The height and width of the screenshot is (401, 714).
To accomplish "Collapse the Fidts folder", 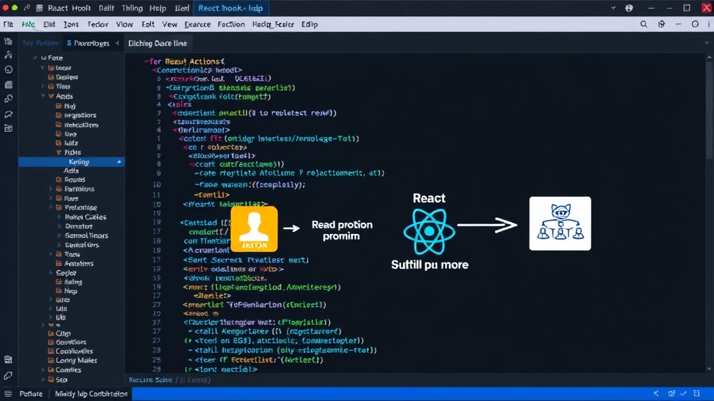I will pos(59,152).
